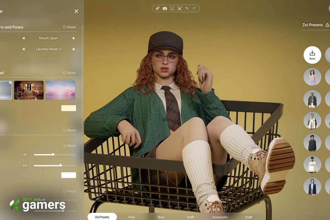The width and height of the screenshot is (330, 220).
Task: Undo the last change with the undo arrow
Action: click(x=187, y=9)
